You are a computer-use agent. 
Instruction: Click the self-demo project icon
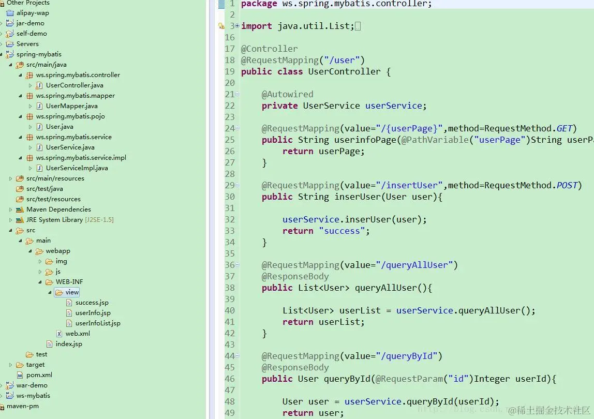point(10,33)
